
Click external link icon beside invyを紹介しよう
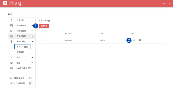click(x=30, y=78)
